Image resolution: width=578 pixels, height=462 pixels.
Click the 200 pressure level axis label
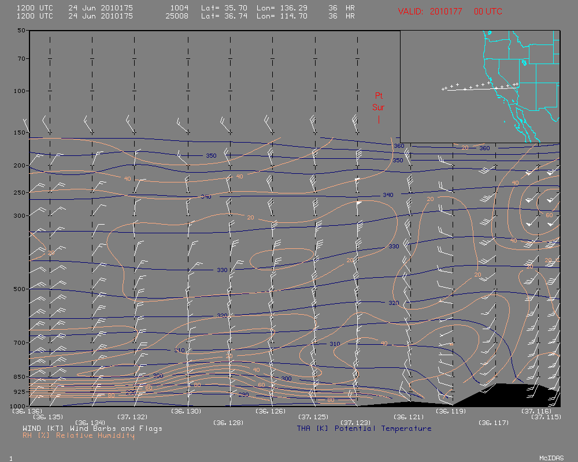click(x=20, y=166)
